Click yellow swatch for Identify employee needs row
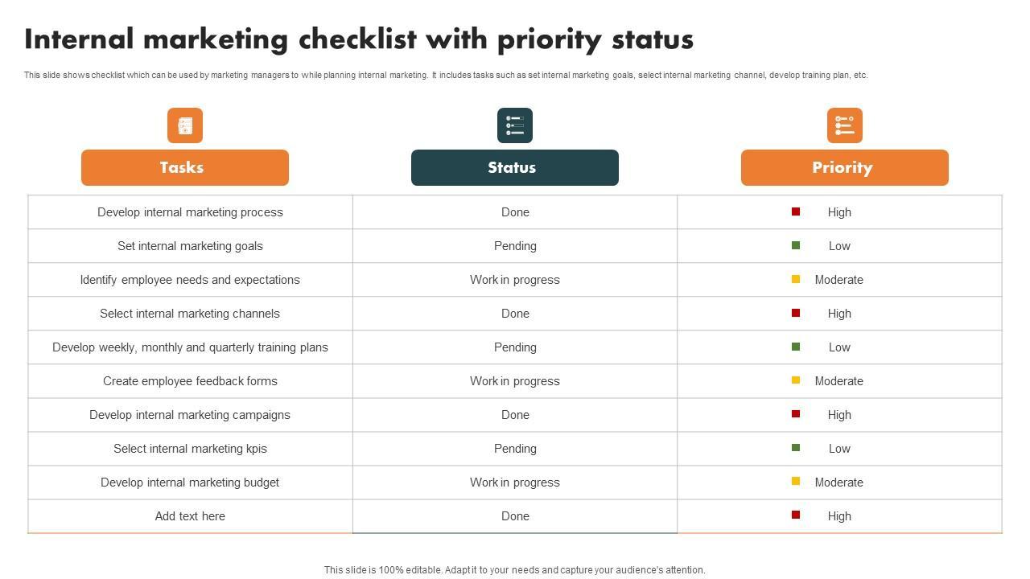 coord(796,279)
